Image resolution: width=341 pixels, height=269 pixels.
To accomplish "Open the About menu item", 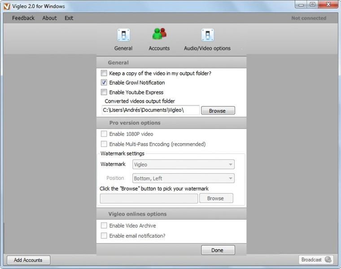I will [x=50, y=18].
